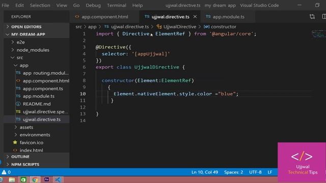The height and width of the screenshot is (183, 326).
Task: Expand the assets folder
Action: pos(36,127)
